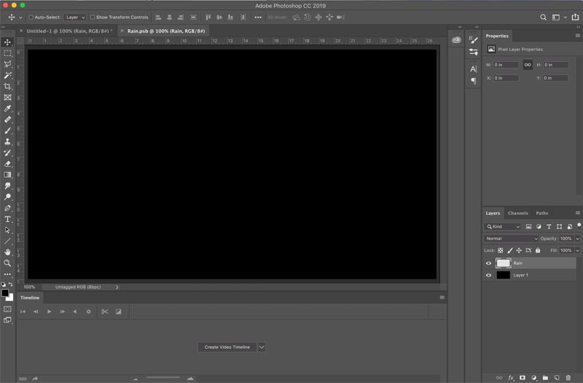Click the split at playhead scissors
This screenshot has width=583, height=383.
click(105, 312)
